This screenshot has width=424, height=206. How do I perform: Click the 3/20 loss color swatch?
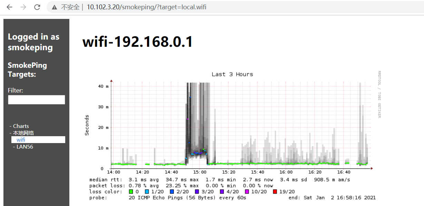(x=197, y=192)
